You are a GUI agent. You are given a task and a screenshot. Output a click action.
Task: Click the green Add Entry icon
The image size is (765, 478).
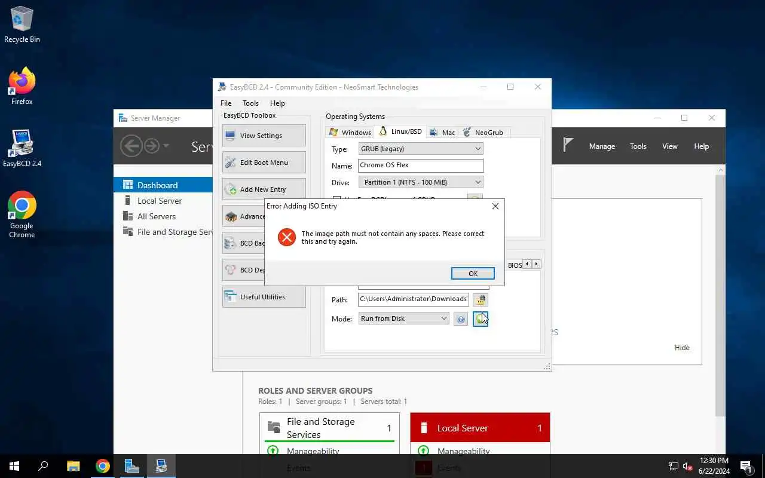click(480, 319)
